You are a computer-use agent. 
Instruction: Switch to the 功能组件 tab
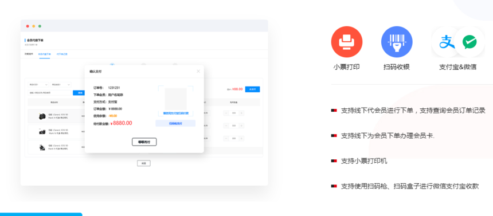29,54
